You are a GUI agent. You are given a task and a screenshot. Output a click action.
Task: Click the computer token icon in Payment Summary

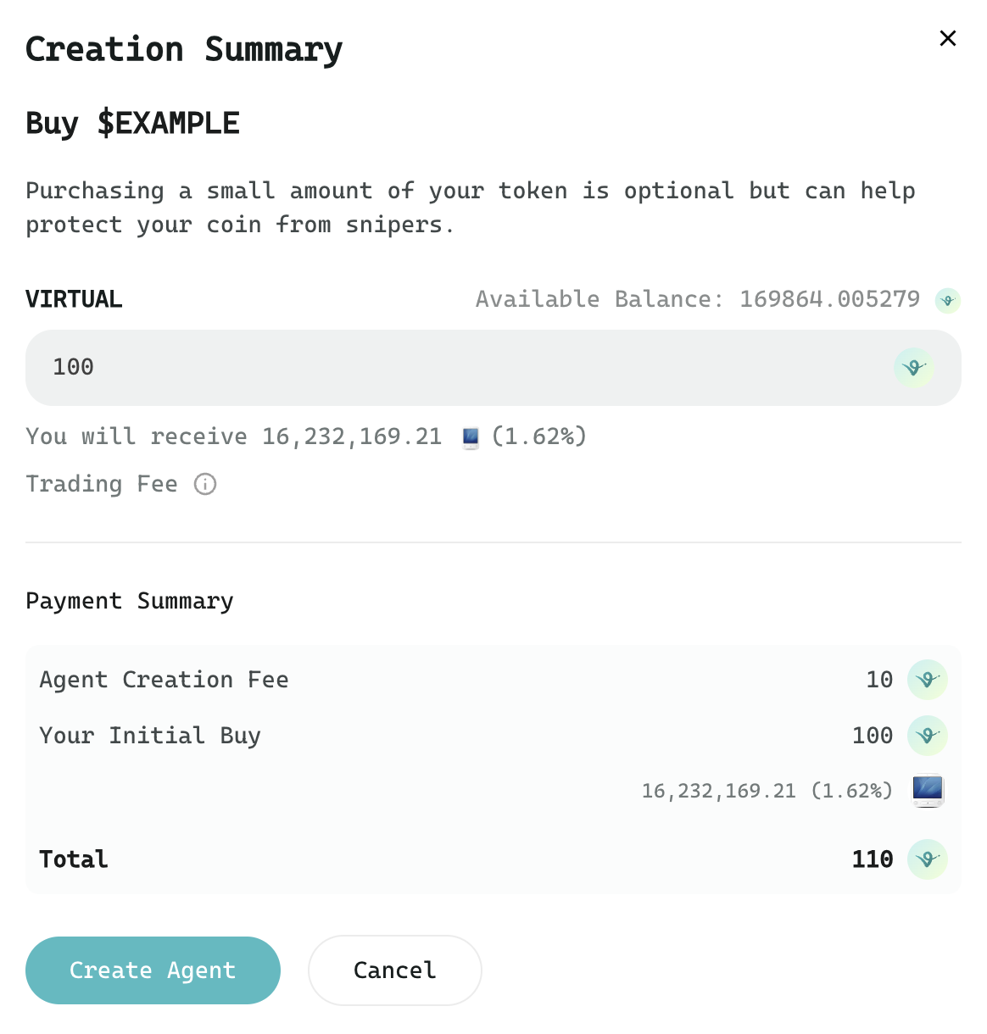coord(928,790)
